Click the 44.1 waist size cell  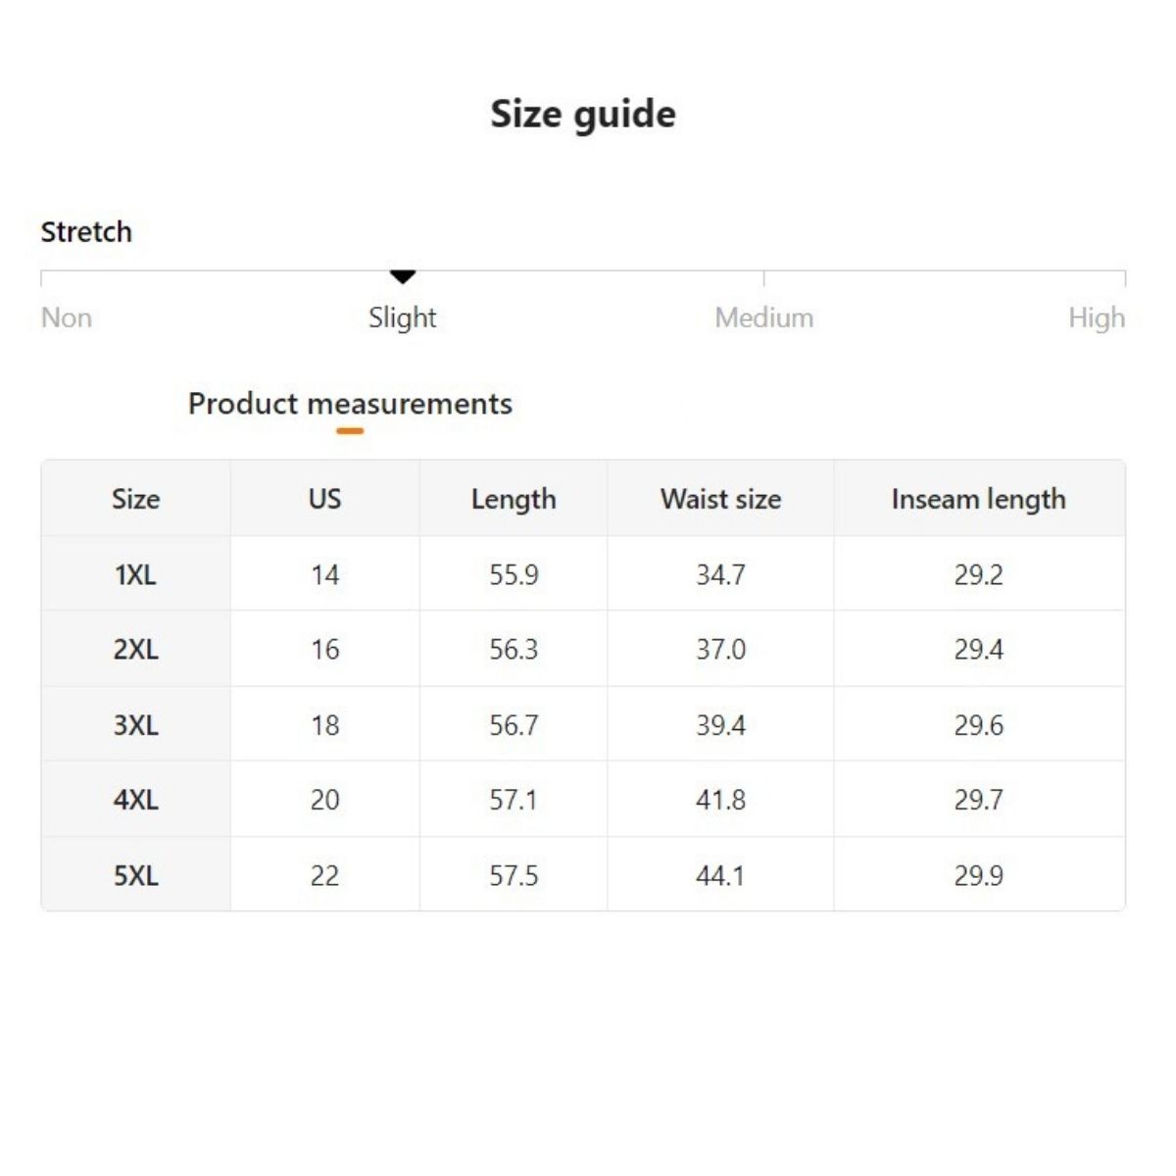tap(720, 875)
